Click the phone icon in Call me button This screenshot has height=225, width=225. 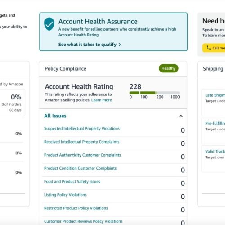click(208, 48)
